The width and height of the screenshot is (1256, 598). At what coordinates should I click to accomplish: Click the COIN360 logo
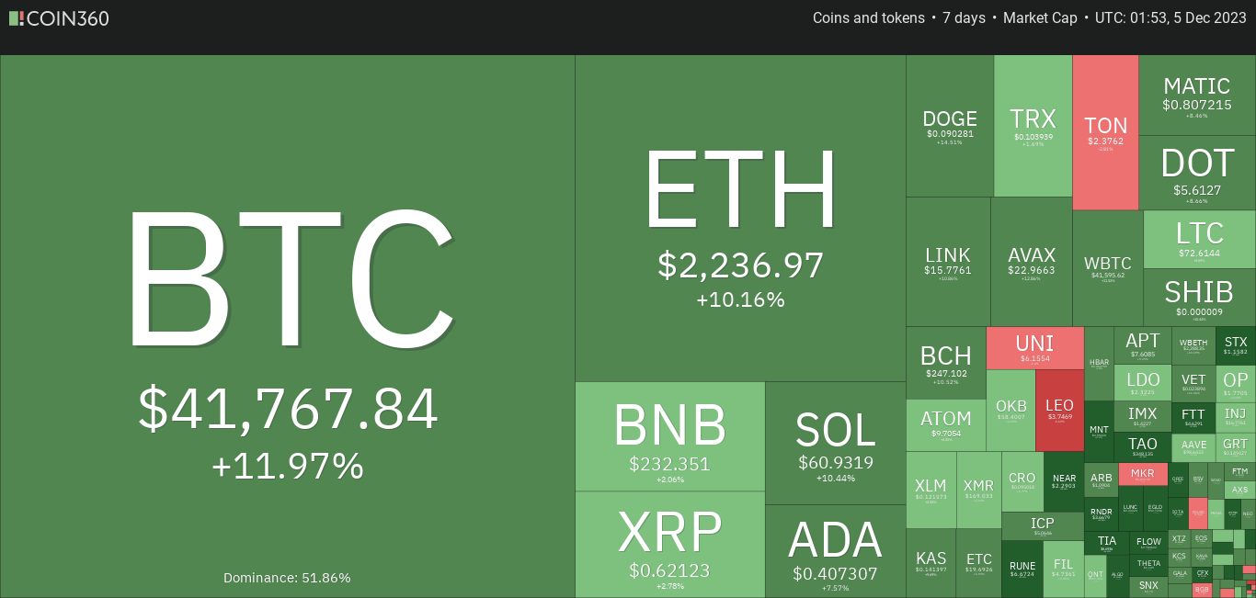pos(59,17)
